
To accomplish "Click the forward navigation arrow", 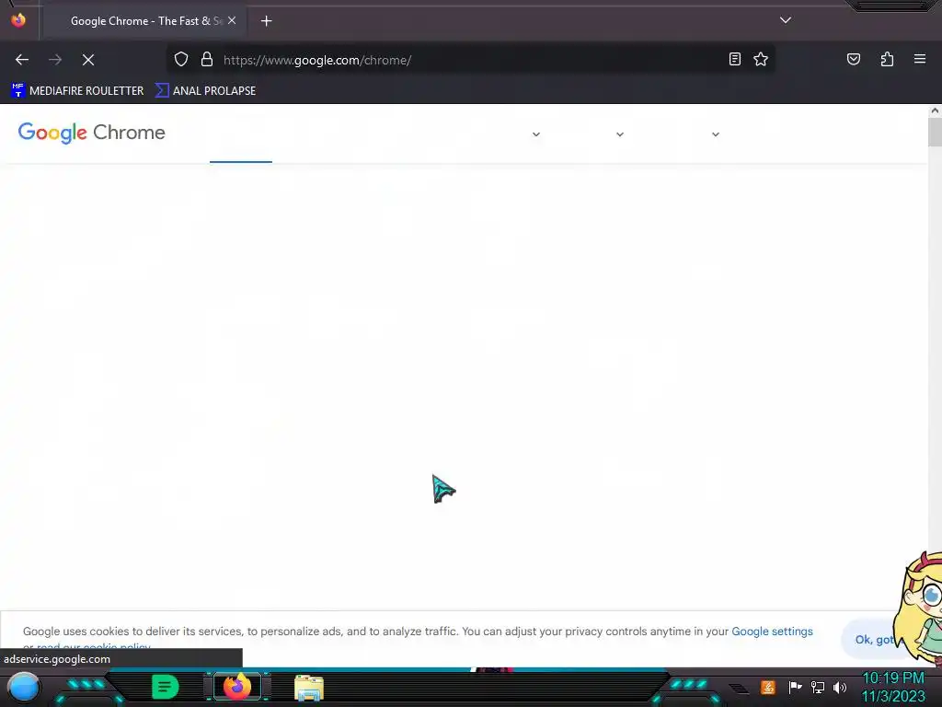I will pos(55,60).
